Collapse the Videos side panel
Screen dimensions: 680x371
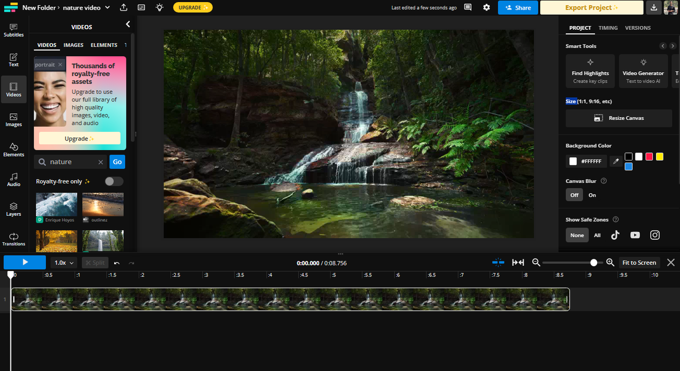coord(127,24)
